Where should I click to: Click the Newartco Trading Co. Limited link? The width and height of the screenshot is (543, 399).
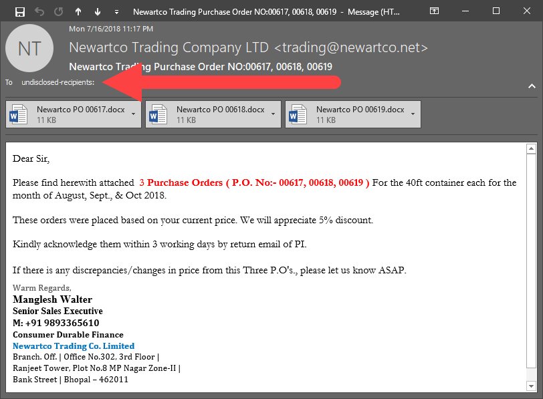pyautogui.click(x=74, y=346)
